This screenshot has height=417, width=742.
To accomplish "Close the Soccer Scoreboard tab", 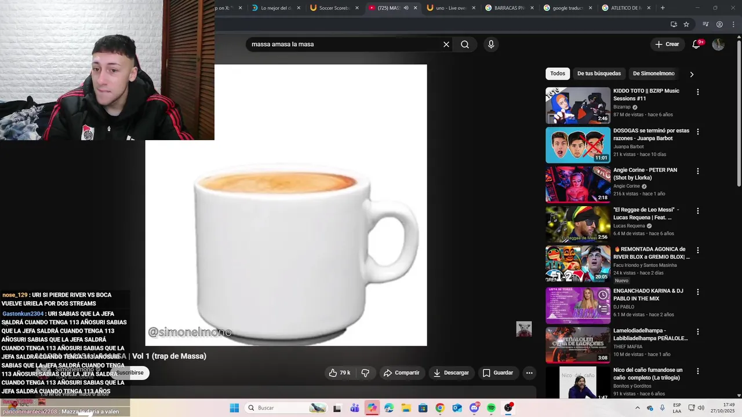I will [357, 8].
